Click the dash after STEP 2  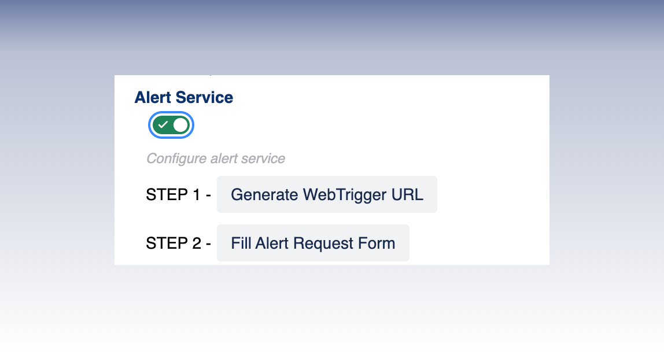pos(208,244)
